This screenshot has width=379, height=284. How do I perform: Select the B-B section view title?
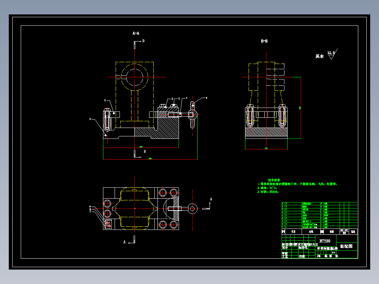[264, 41]
